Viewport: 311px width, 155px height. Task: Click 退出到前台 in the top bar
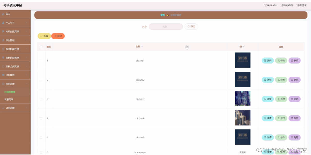coord(287,5)
